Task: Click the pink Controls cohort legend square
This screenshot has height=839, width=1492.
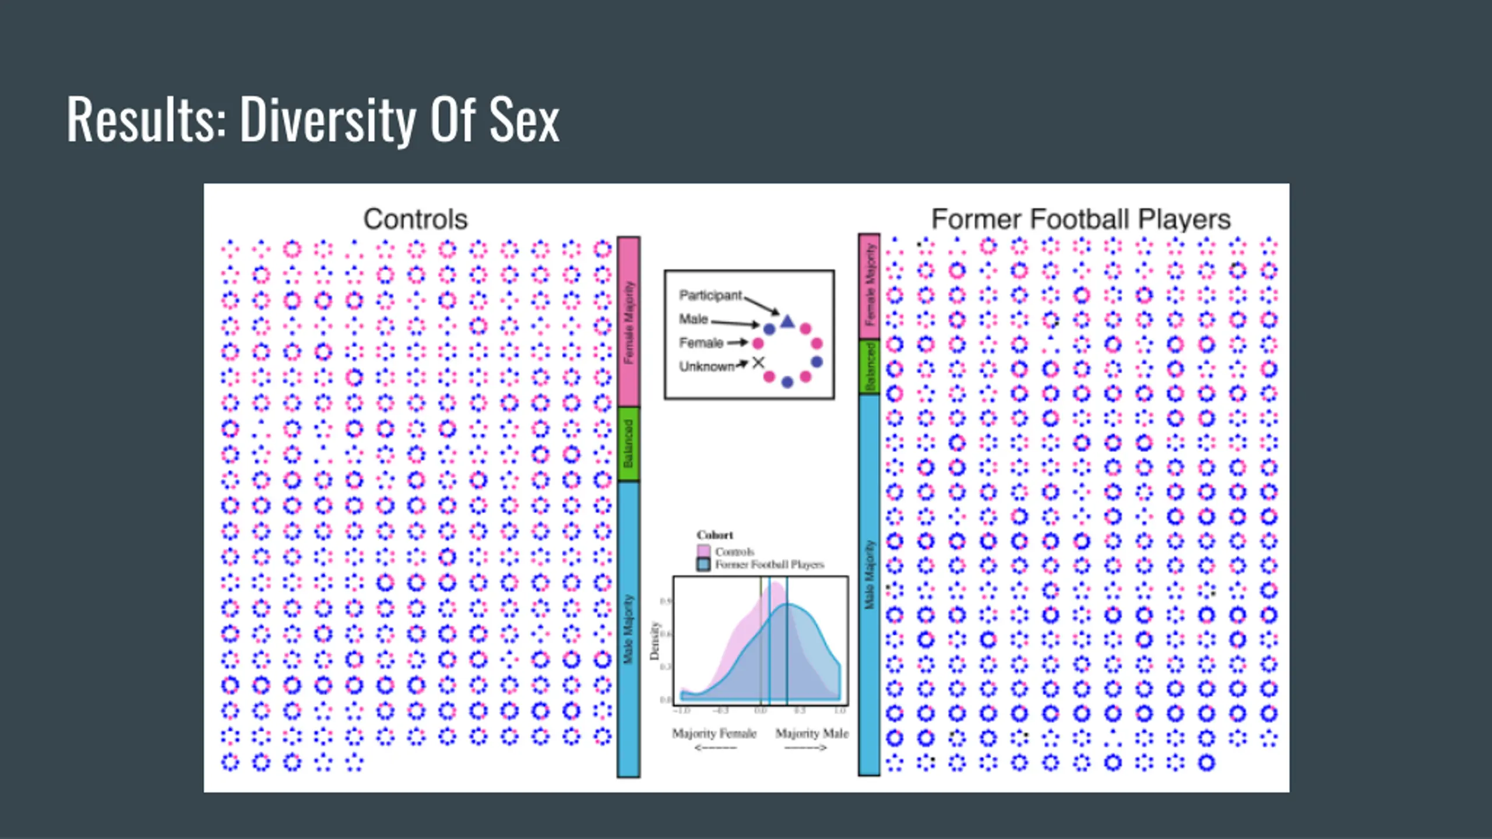Action: (703, 551)
